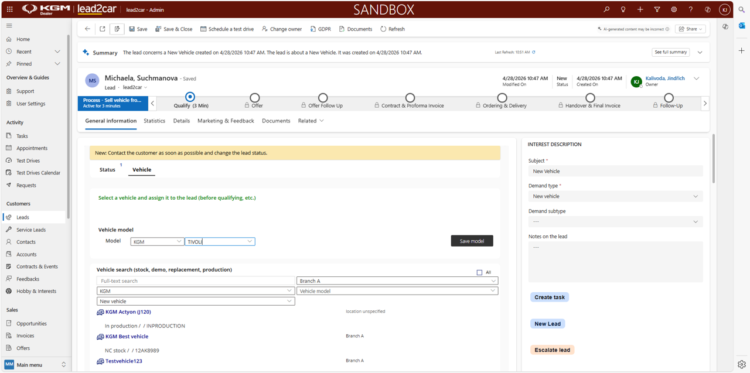Open the Demand subtype dropdown
Image resolution: width=750 pixels, height=373 pixels.
(615, 222)
